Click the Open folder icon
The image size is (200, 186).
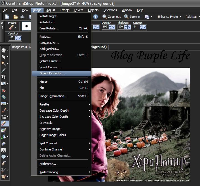16,17
